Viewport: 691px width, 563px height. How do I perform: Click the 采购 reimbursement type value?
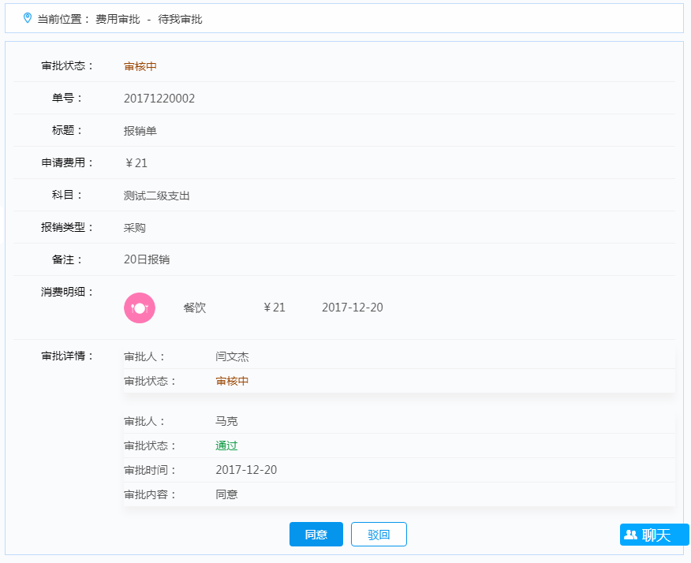coord(135,228)
